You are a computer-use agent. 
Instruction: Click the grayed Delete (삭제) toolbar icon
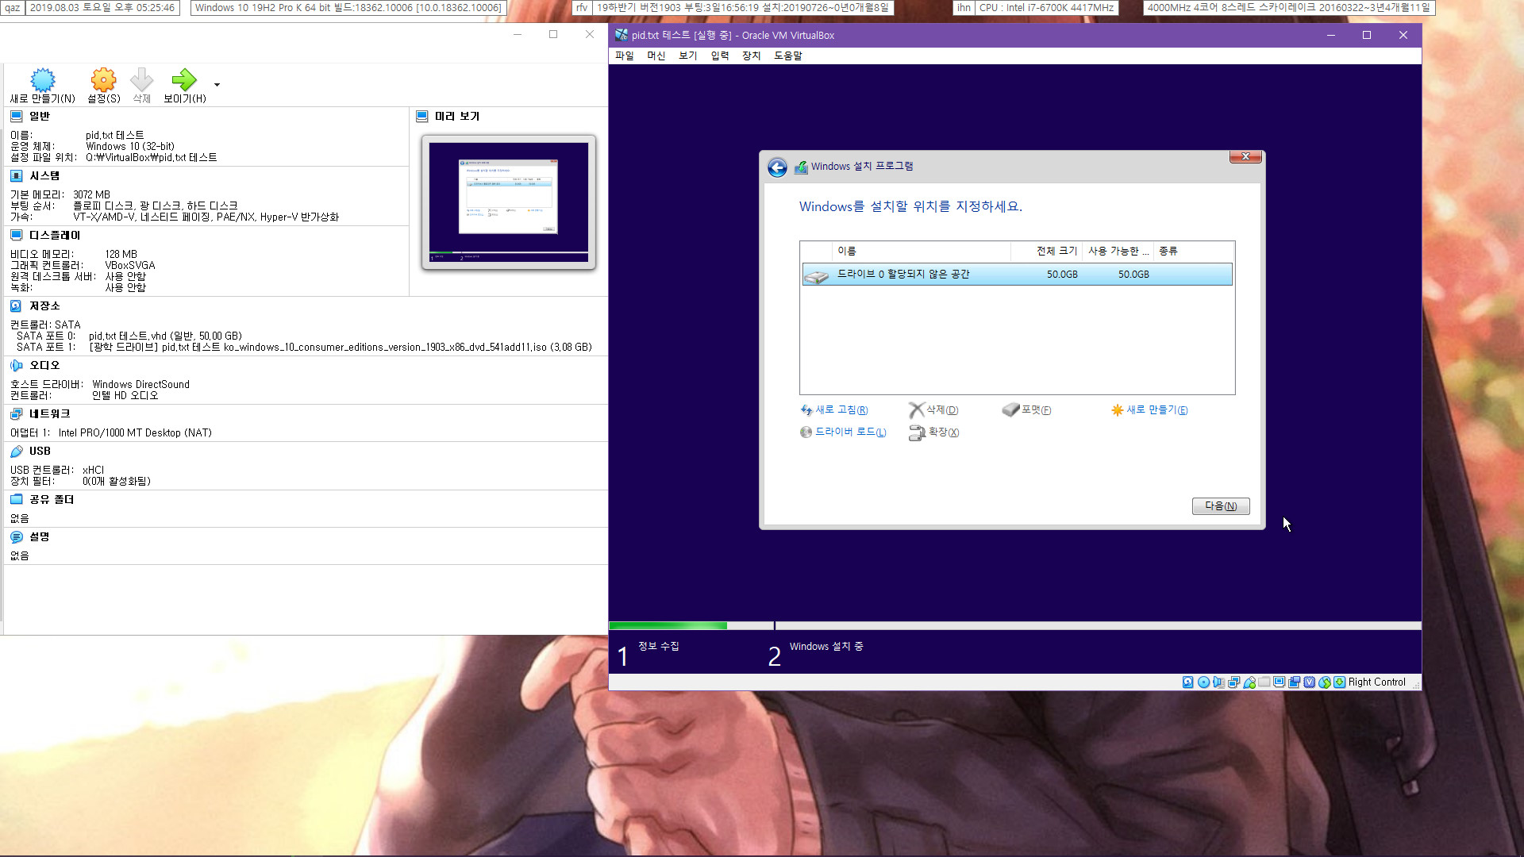pyautogui.click(x=141, y=79)
